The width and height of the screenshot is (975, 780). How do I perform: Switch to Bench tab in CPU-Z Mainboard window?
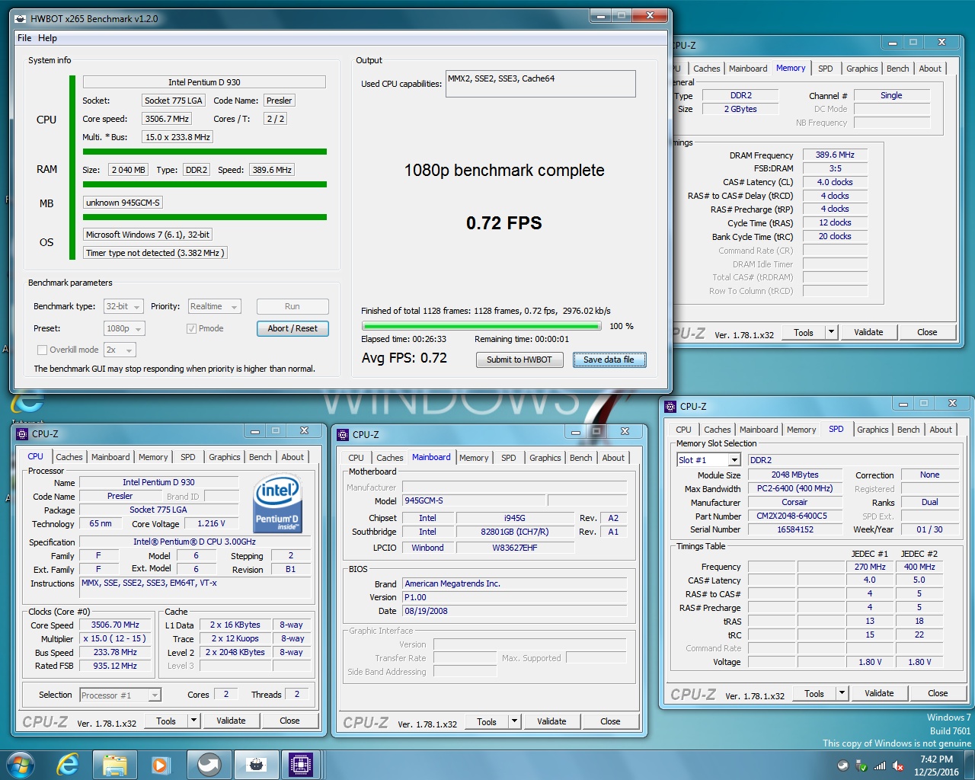click(x=580, y=458)
